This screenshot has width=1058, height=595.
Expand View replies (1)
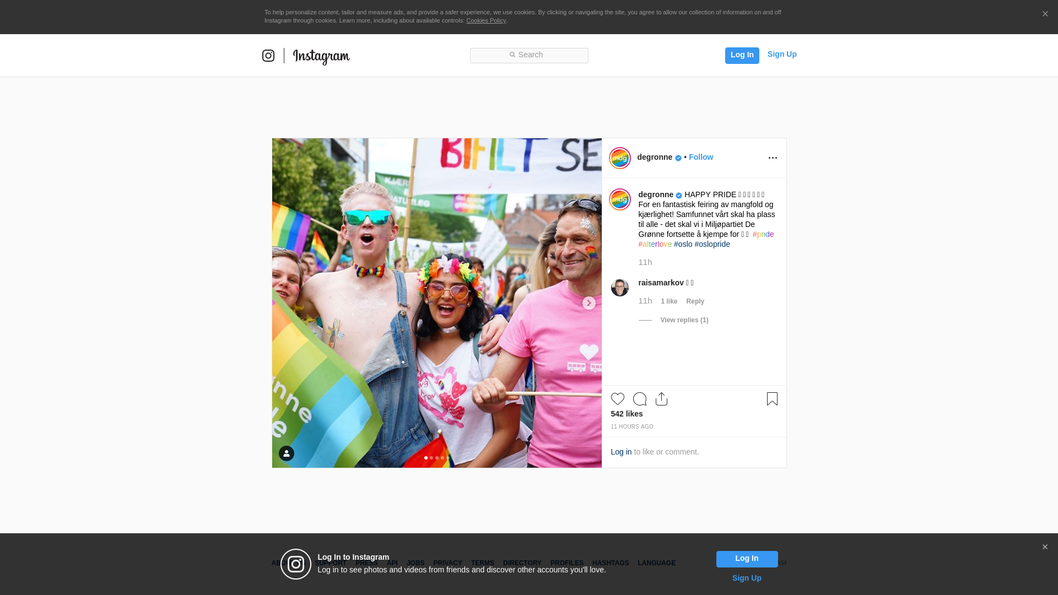pos(684,320)
